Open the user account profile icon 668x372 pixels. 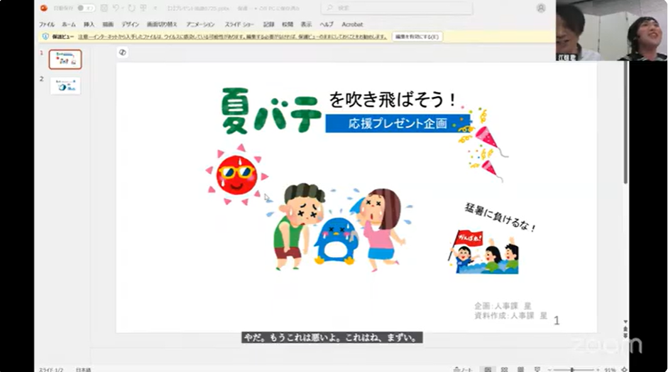tap(541, 8)
